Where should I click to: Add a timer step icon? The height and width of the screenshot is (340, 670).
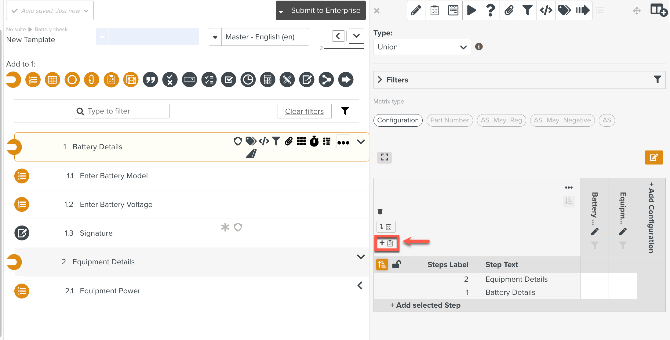click(x=248, y=80)
